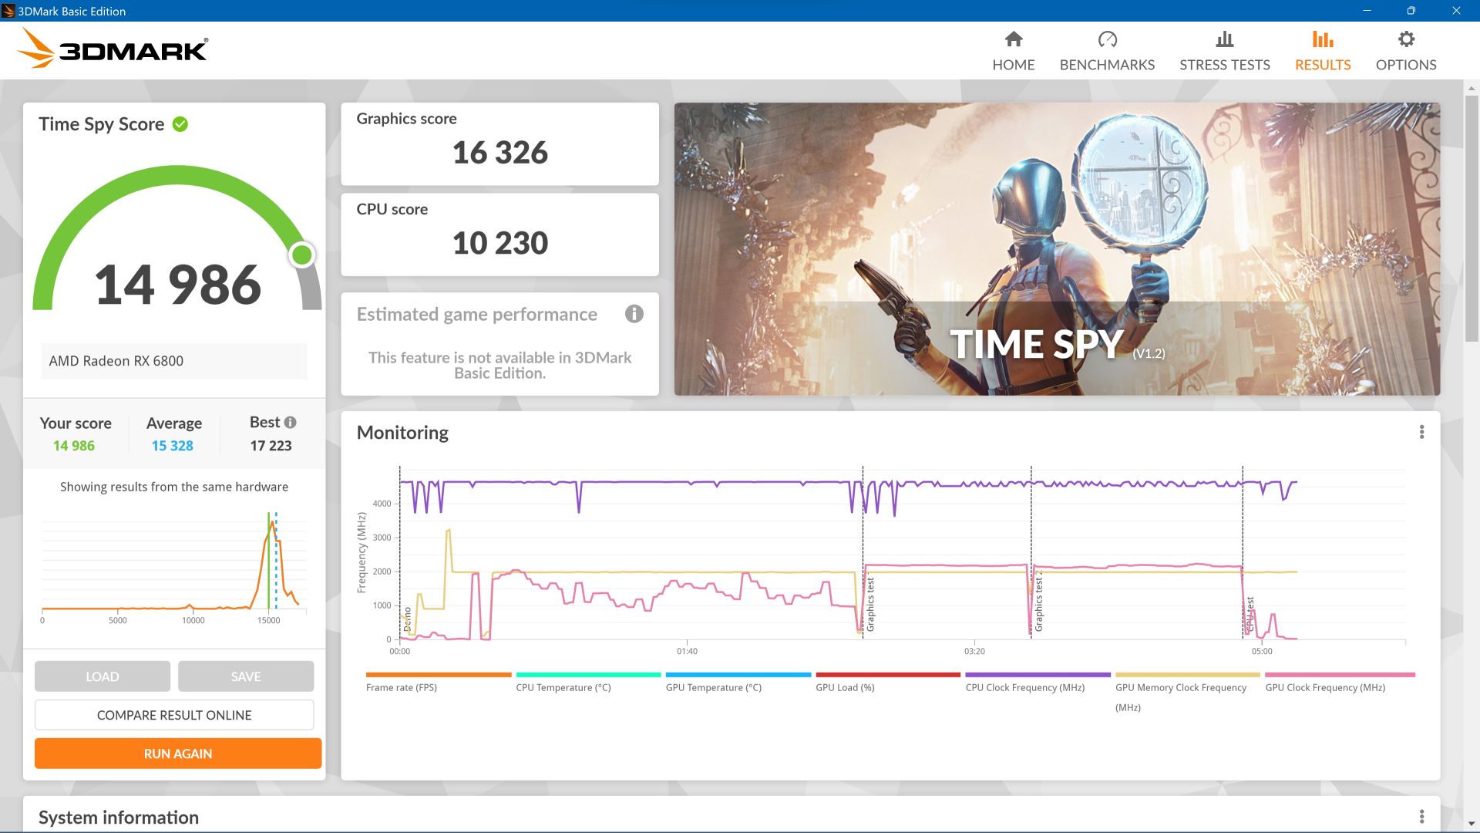Open Benchmarks gauge icon
1480x833 pixels.
1107,39
